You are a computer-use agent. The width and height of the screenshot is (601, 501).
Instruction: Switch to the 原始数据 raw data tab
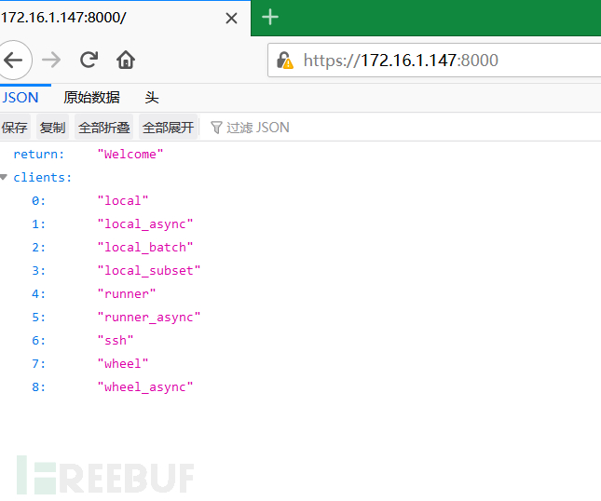(x=91, y=98)
